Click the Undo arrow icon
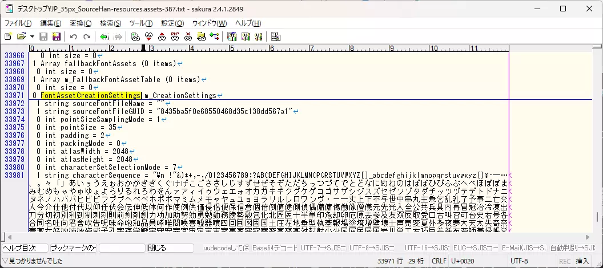The image size is (603, 268). 74,37
